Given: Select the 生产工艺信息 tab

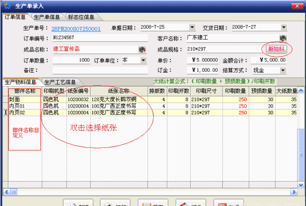Looking at the screenshot, I should pos(60,82).
